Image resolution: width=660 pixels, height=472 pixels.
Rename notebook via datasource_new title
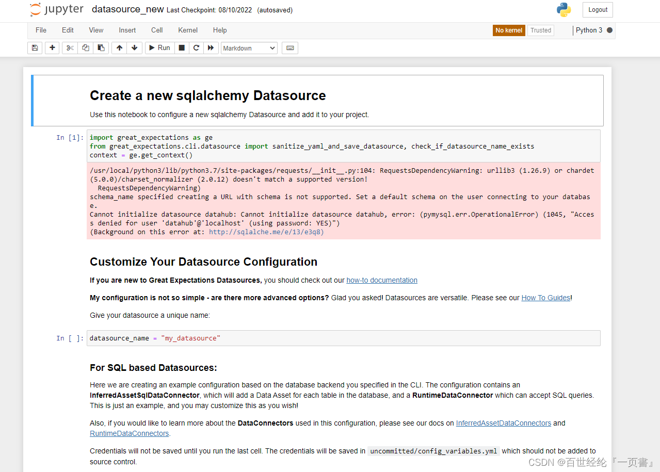(x=127, y=9)
